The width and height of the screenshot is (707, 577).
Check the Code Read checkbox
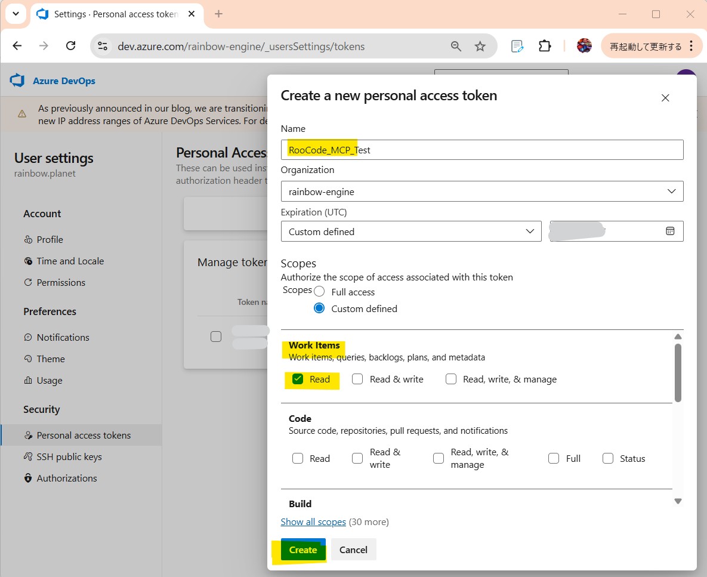click(298, 458)
